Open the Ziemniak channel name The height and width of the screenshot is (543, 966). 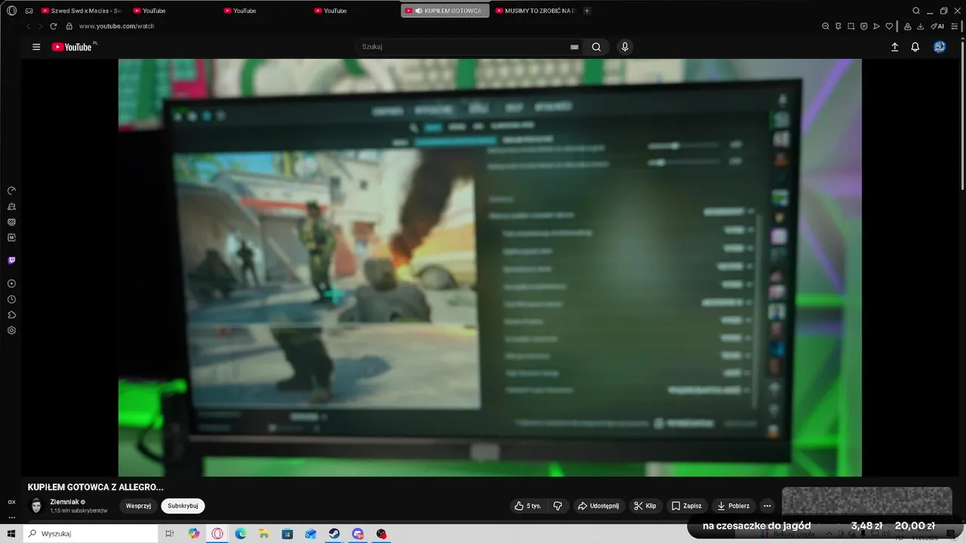[x=64, y=502]
